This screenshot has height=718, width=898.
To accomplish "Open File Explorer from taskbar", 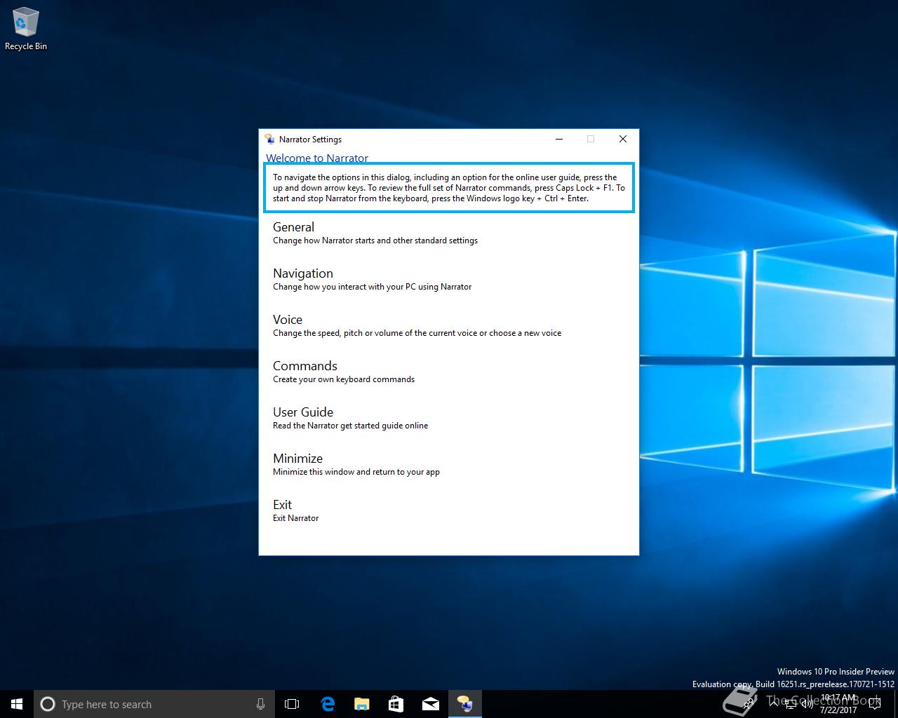I will click(361, 704).
